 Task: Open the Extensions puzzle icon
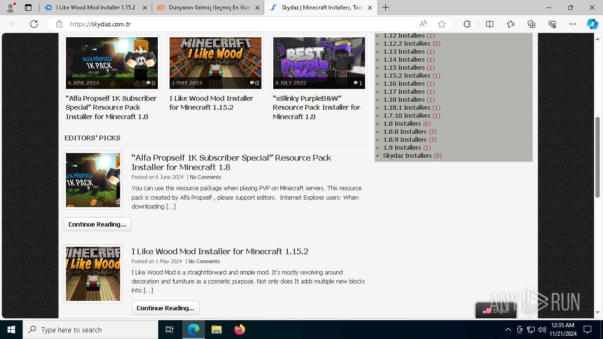pyautogui.click(x=467, y=24)
